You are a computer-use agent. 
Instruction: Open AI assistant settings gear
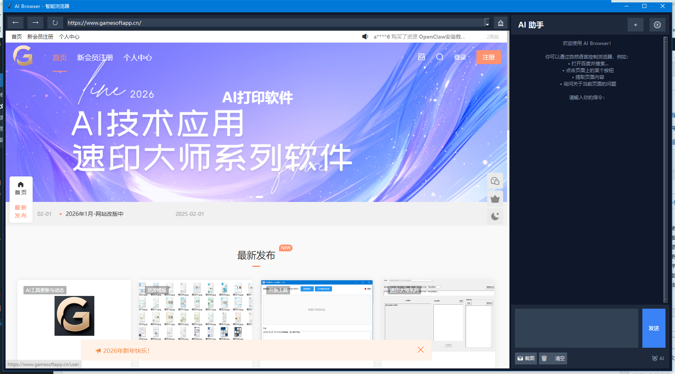[657, 25]
